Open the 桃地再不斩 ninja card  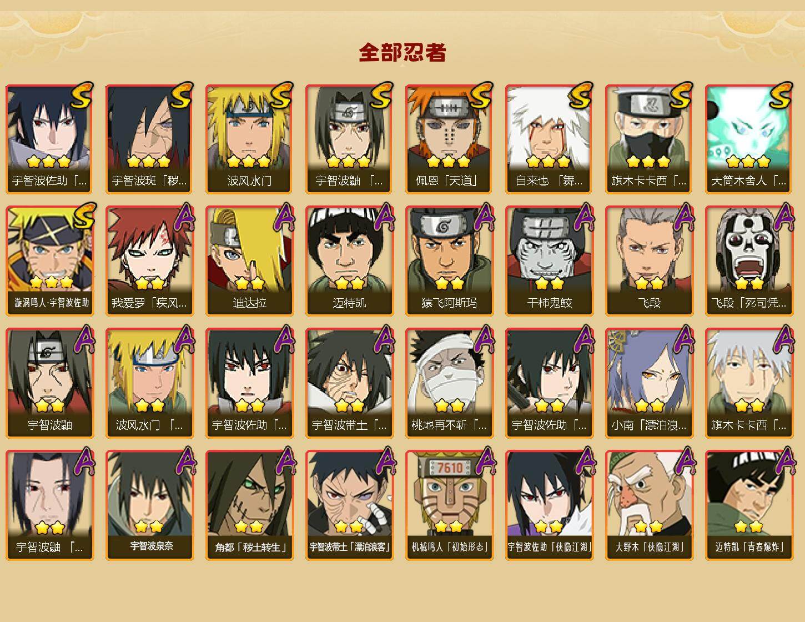[449, 383]
